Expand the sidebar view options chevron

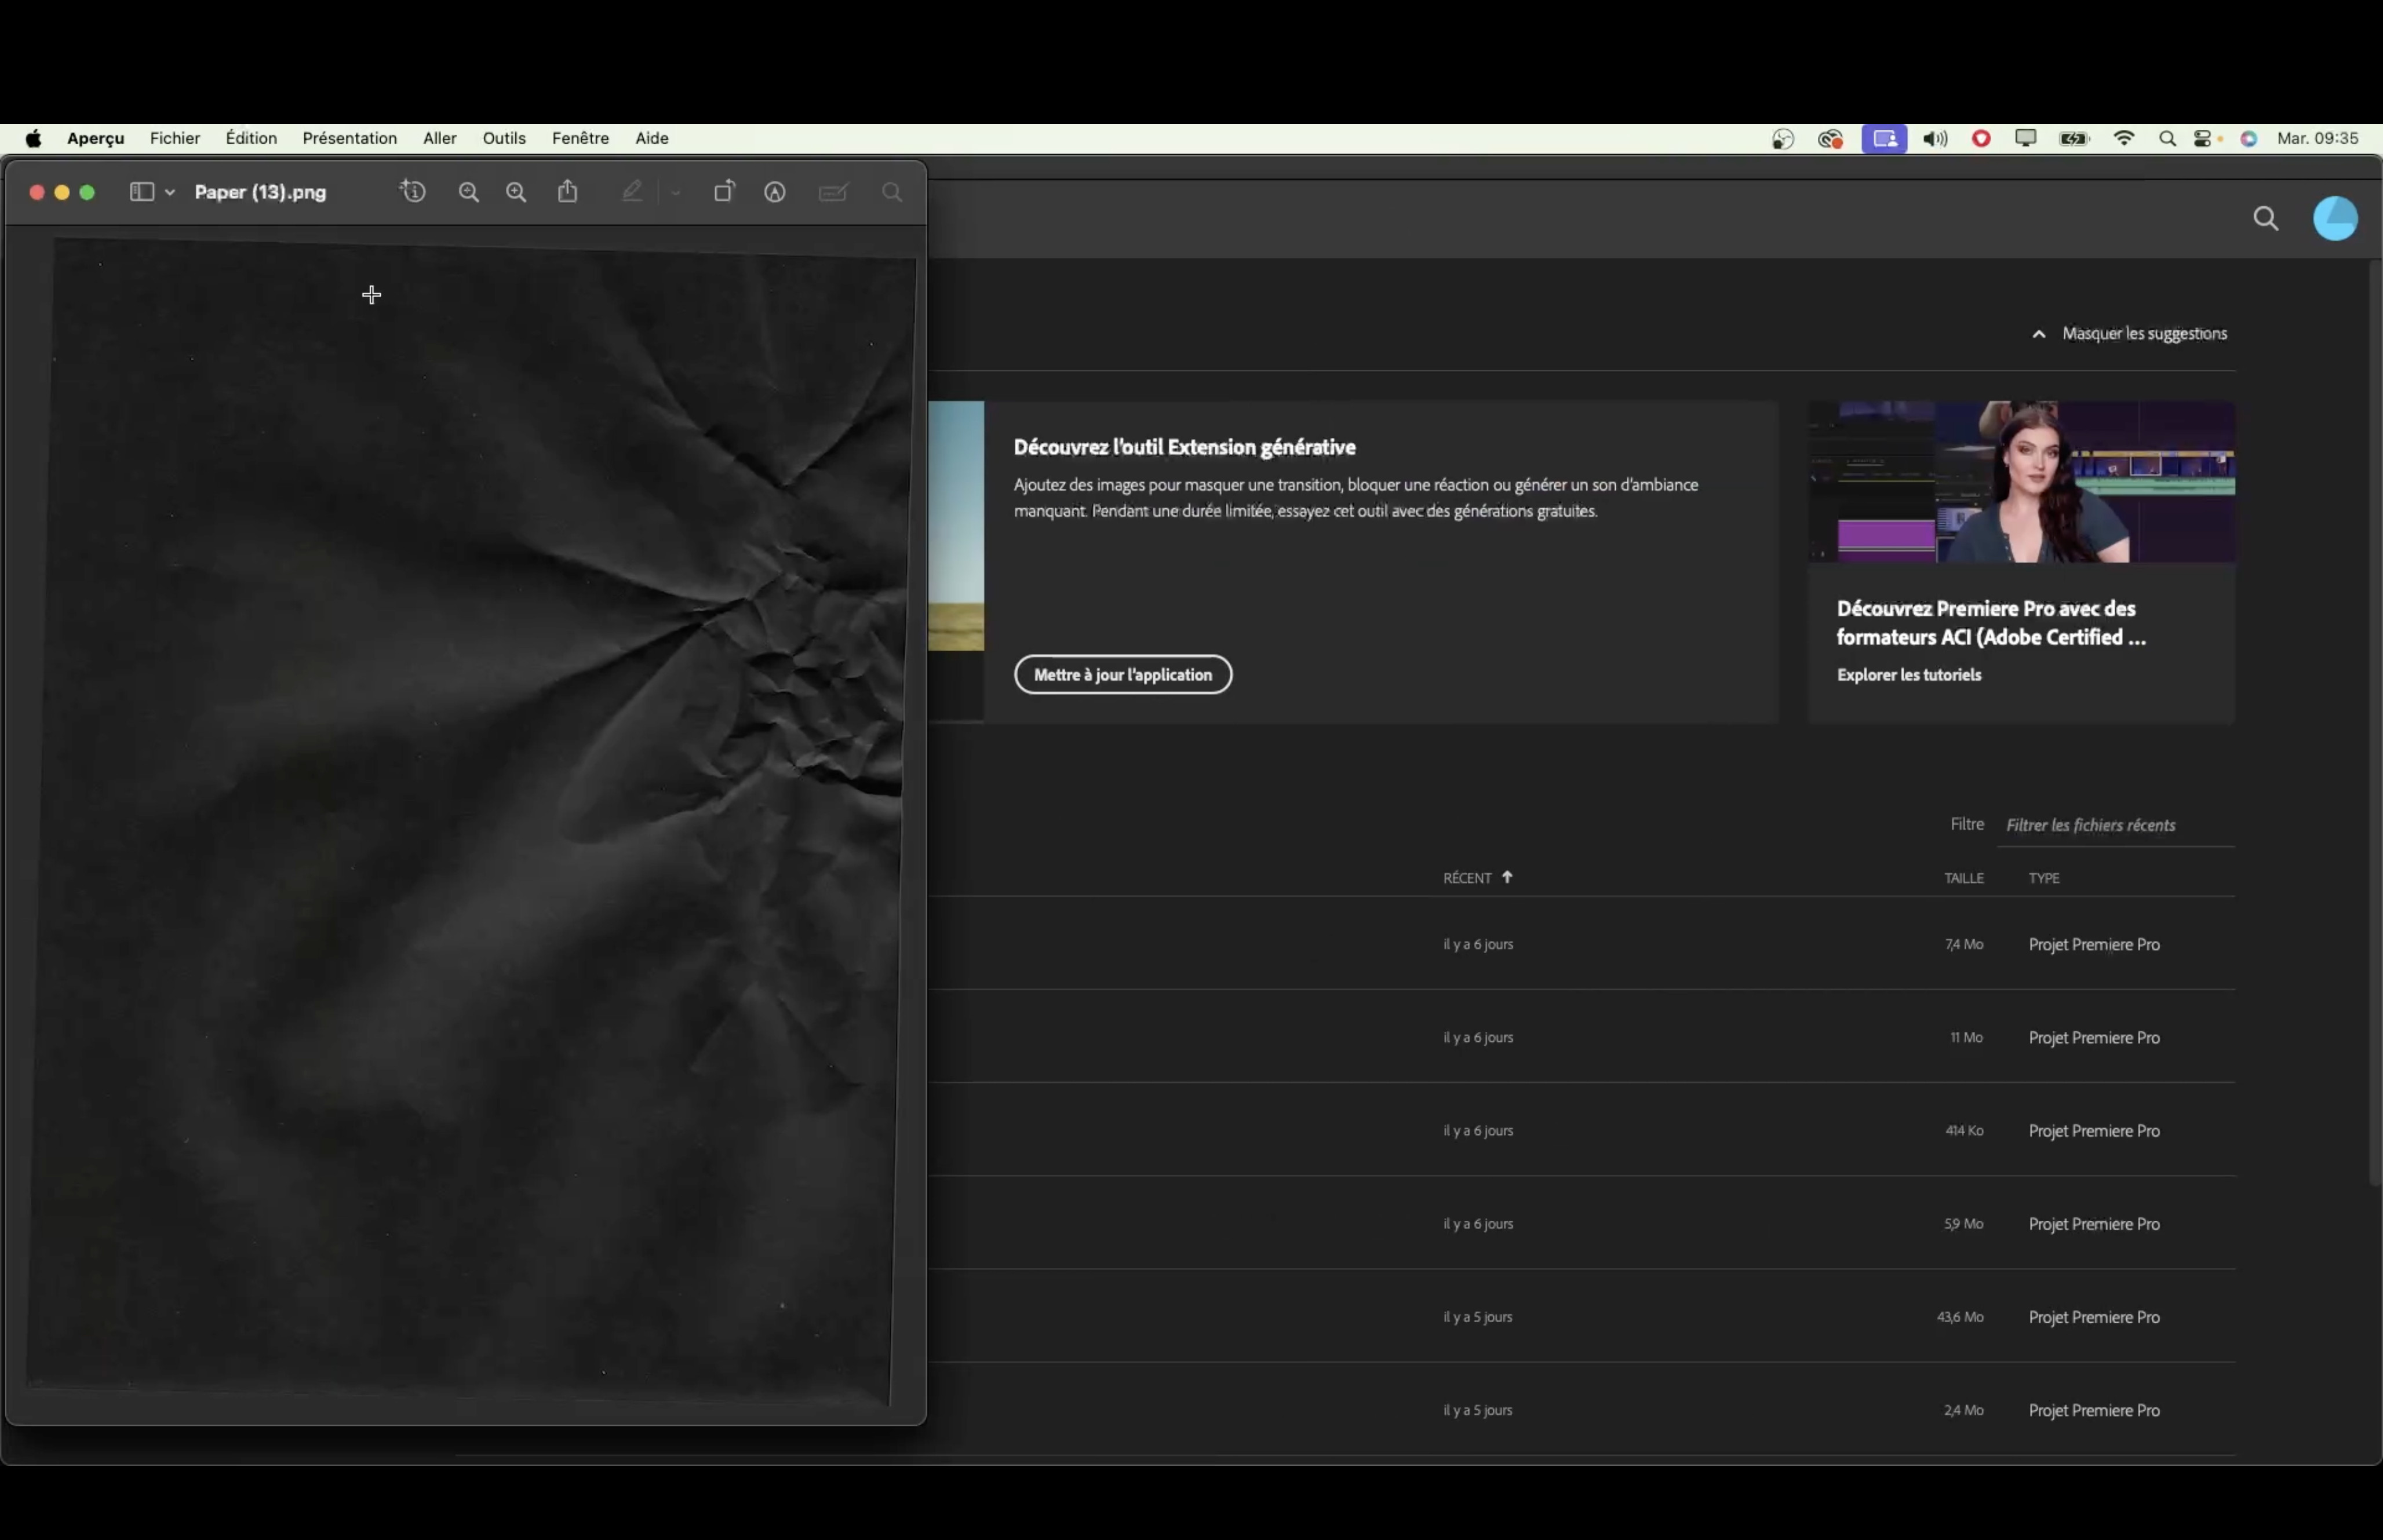point(170,192)
